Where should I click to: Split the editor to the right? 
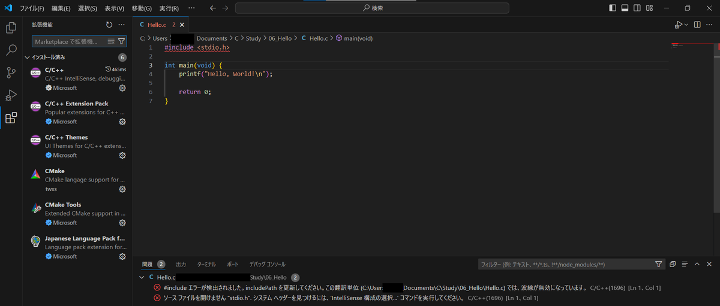click(697, 25)
